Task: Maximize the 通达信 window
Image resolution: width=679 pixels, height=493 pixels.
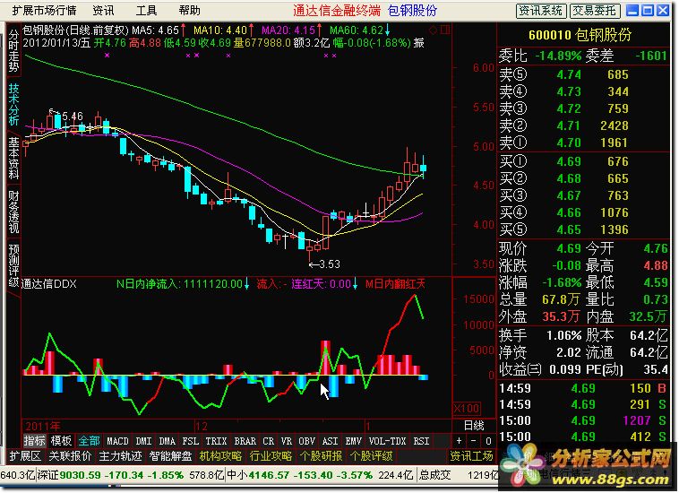Action: pyautogui.click(x=648, y=11)
